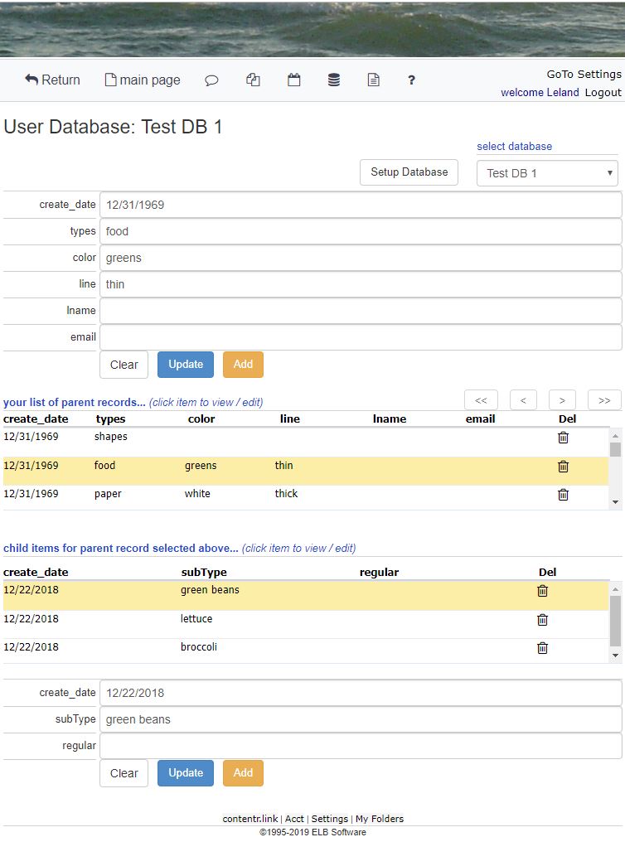Go to next page using the > pagination button
This screenshot has width=625, height=866.
pyautogui.click(x=562, y=399)
